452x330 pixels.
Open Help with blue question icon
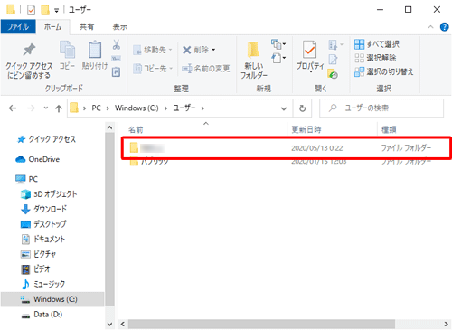coord(444,27)
